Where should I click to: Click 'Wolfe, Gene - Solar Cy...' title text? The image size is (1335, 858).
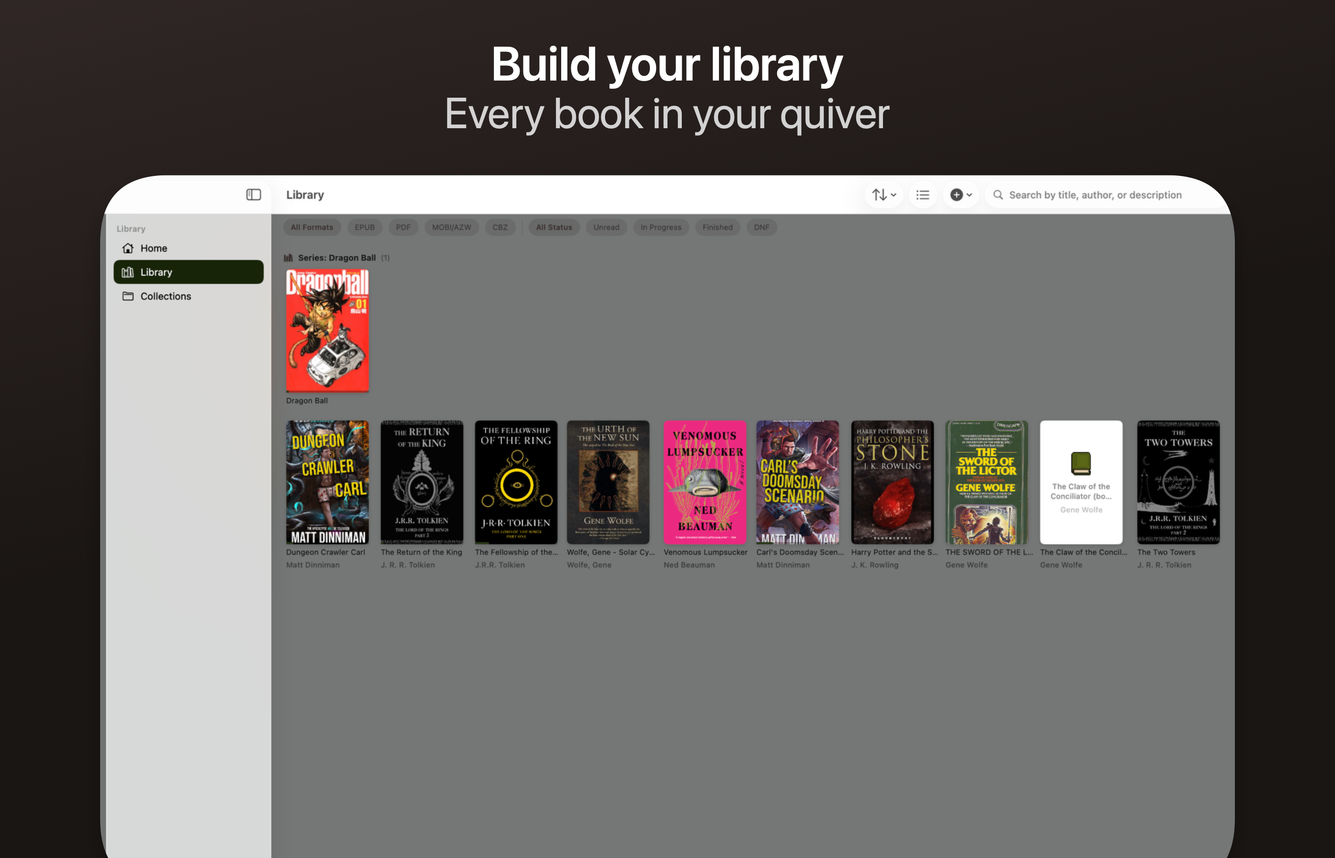coord(611,552)
